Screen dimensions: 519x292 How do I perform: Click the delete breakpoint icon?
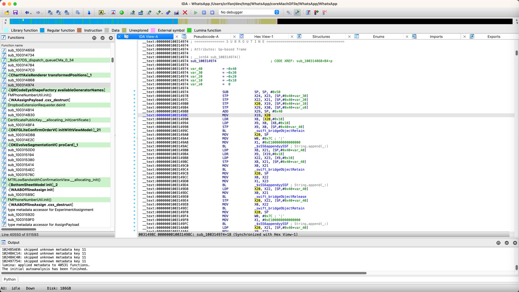(325, 13)
